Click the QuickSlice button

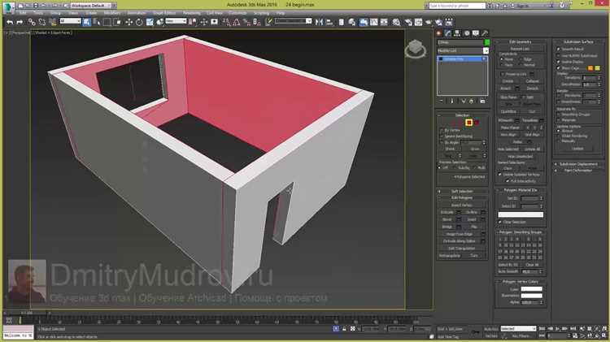click(508, 111)
